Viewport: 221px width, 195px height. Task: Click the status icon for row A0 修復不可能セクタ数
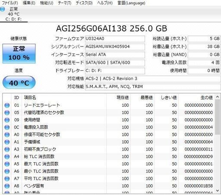pyautogui.click(x=7, y=135)
